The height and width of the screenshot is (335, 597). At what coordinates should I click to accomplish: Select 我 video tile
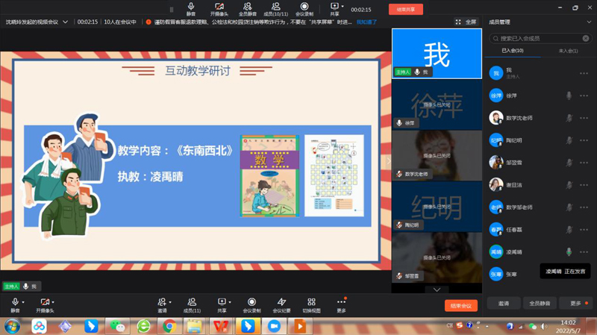437,53
